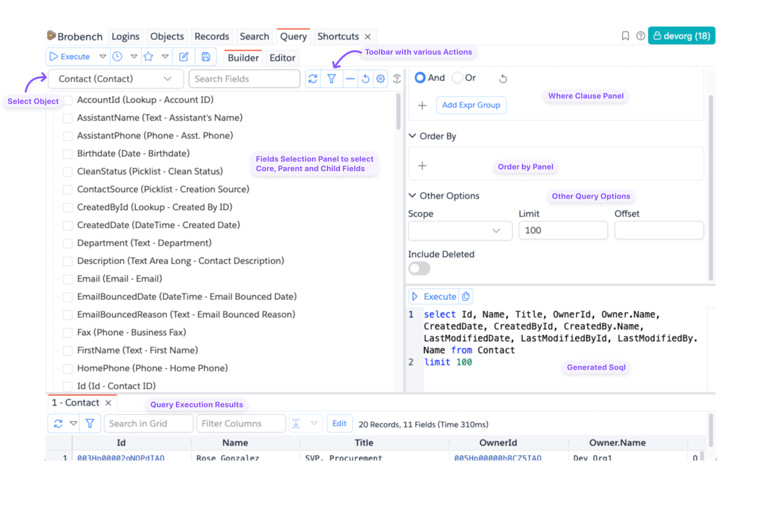Click the Brobench logo icon

[51, 36]
